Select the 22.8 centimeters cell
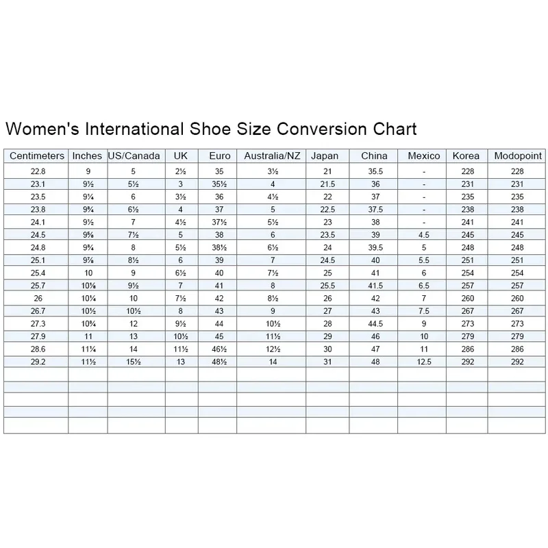This screenshot has height=548, width=548. (37, 171)
